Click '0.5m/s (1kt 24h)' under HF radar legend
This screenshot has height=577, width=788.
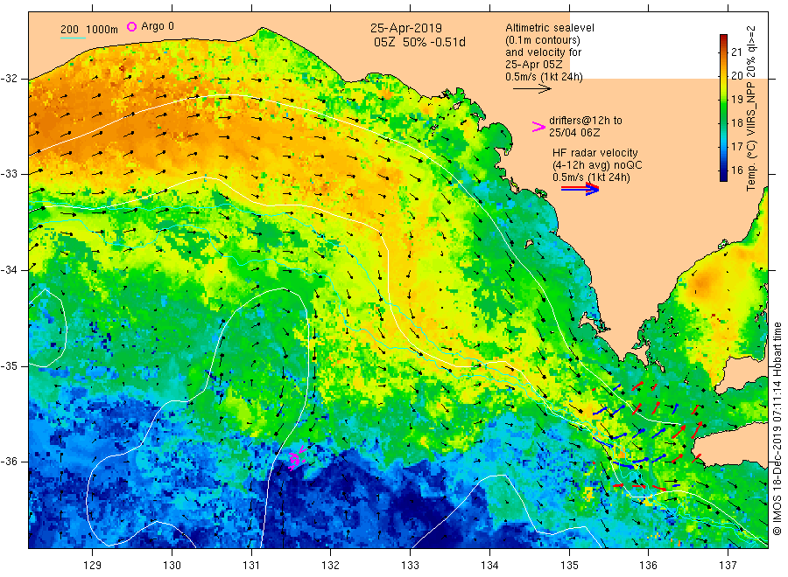click(592, 177)
